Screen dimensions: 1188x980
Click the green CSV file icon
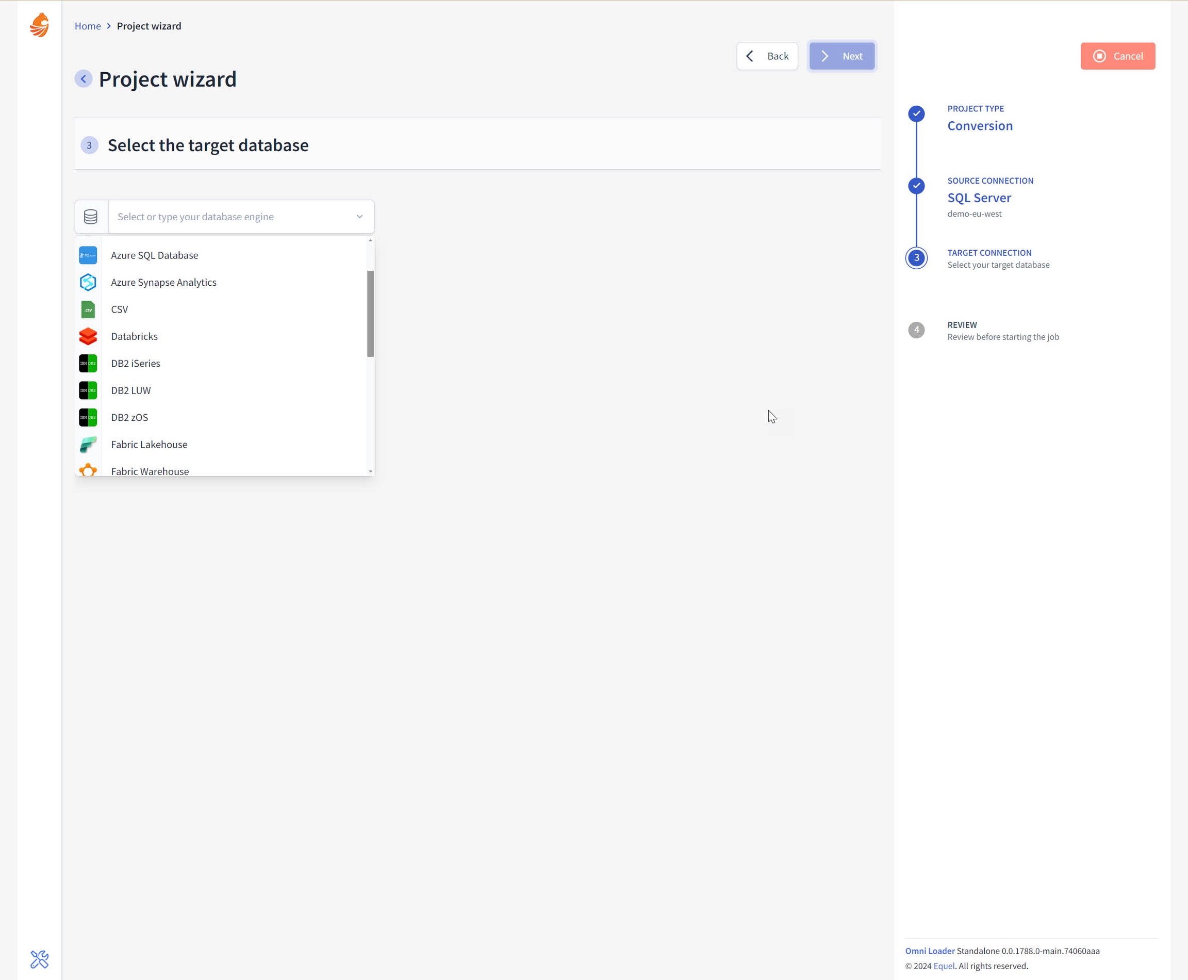pos(88,309)
